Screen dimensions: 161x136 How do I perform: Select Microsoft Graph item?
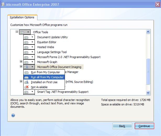(x=47, y=62)
